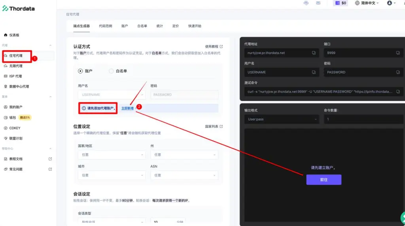Open the $0 balance wallet
405x226 pixels.
pos(341,3)
